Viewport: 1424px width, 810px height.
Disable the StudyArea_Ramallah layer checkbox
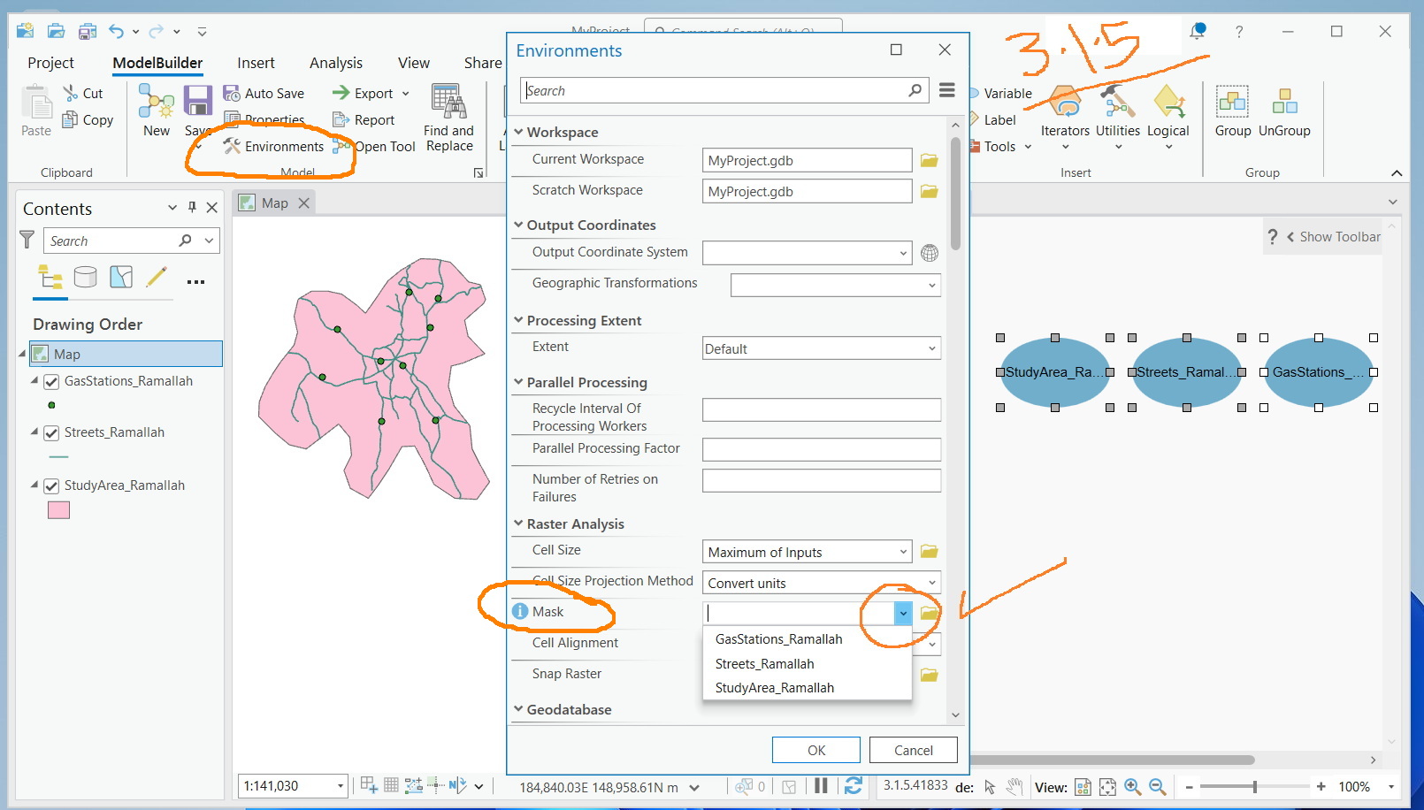pyautogui.click(x=51, y=485)
